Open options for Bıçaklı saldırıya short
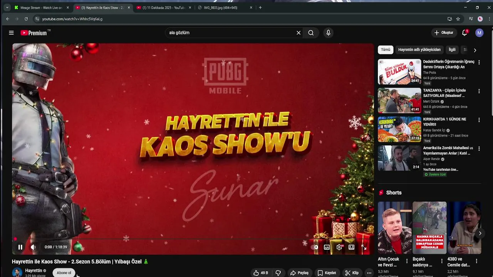Screen dimensions: 493x277 tap(442, 261)
